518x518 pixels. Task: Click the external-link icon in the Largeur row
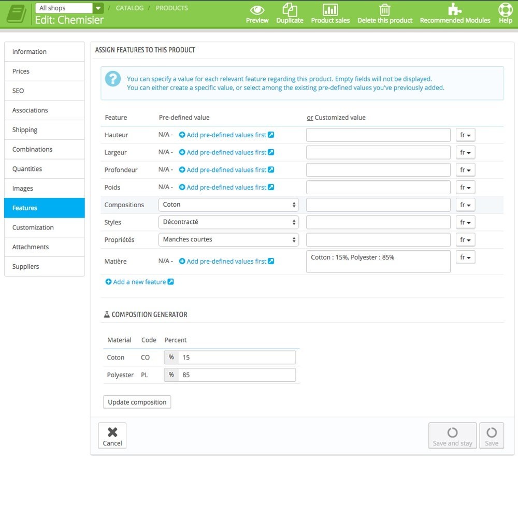[x=271, y=152]
